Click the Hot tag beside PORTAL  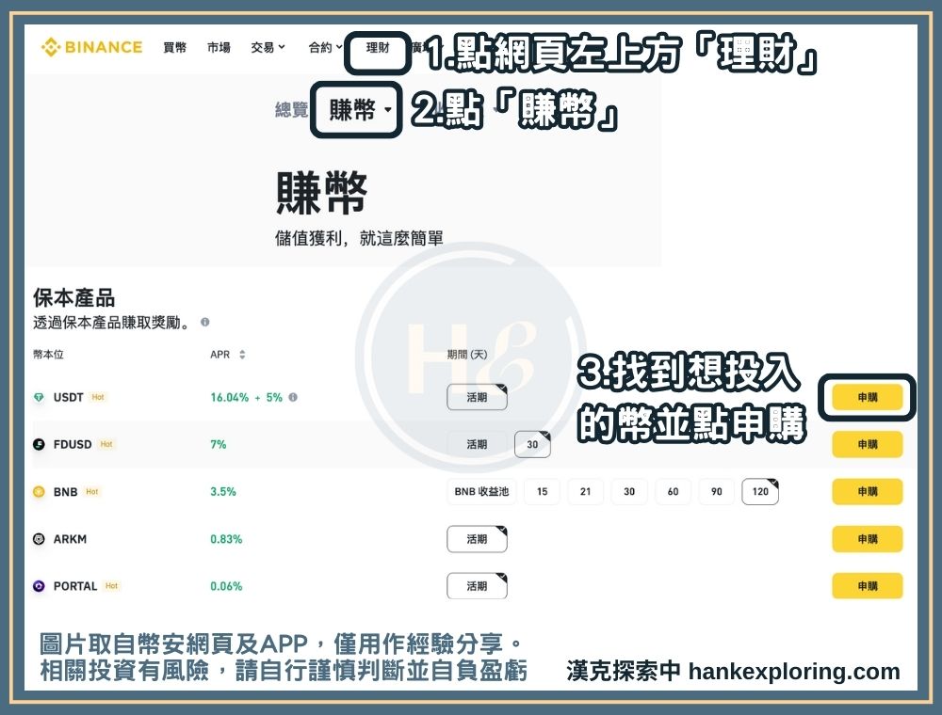coord(112,586)
